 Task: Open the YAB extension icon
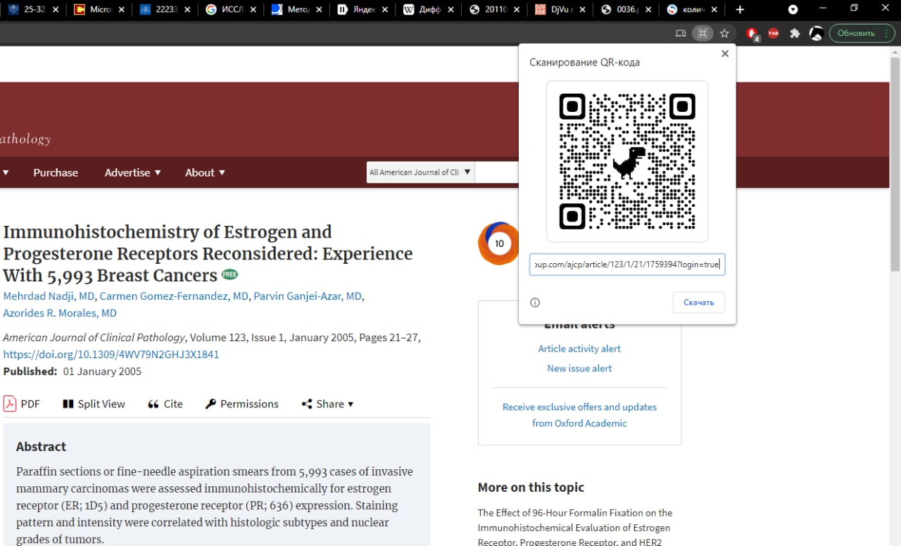[x=774, y=33]
